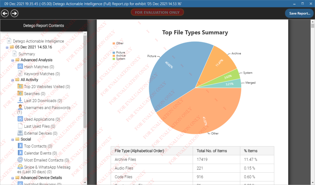
Task: Click the Detego Actionable Intelligence document icon
Action: pos(9,41)
